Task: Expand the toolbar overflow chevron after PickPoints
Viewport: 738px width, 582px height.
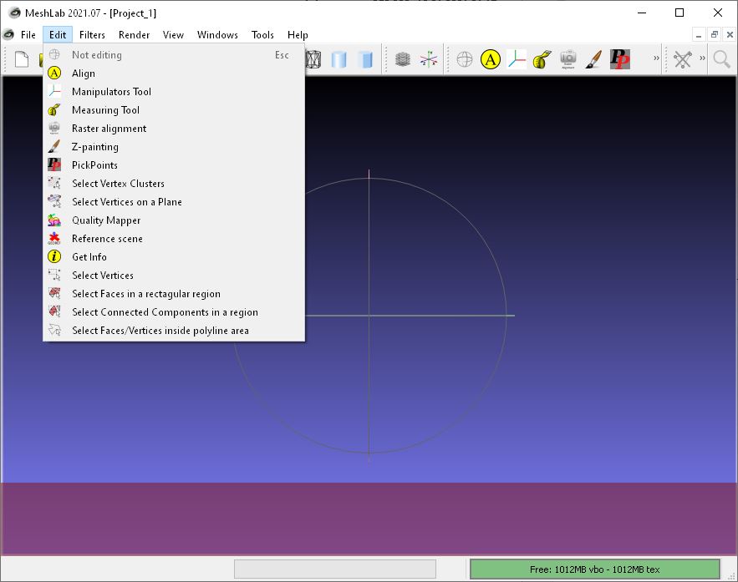Action: click(x=656, y=59)
